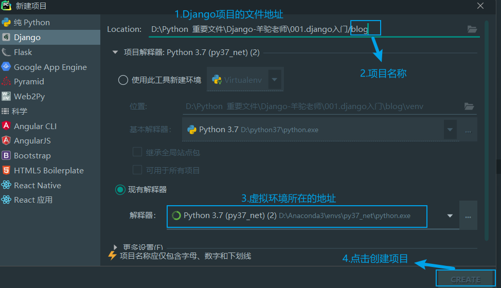Enable 可用于所有项目 checkbox
Image resolution: width=501 pixels, height=288 pixels.
(x=137, y=170)
